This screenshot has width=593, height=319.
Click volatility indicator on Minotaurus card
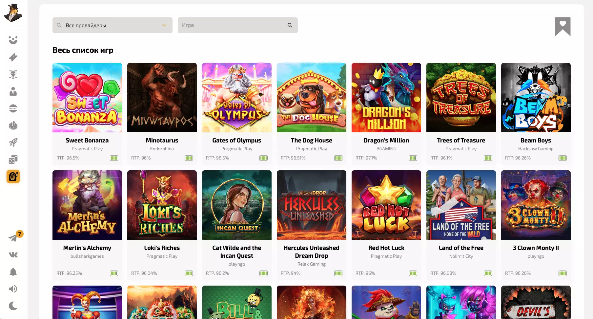click(189, 158)
